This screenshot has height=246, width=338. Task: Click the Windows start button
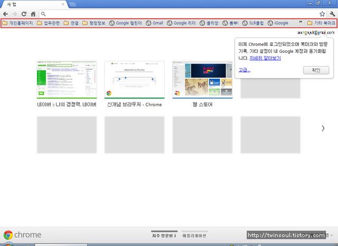(x=8, y=244)
